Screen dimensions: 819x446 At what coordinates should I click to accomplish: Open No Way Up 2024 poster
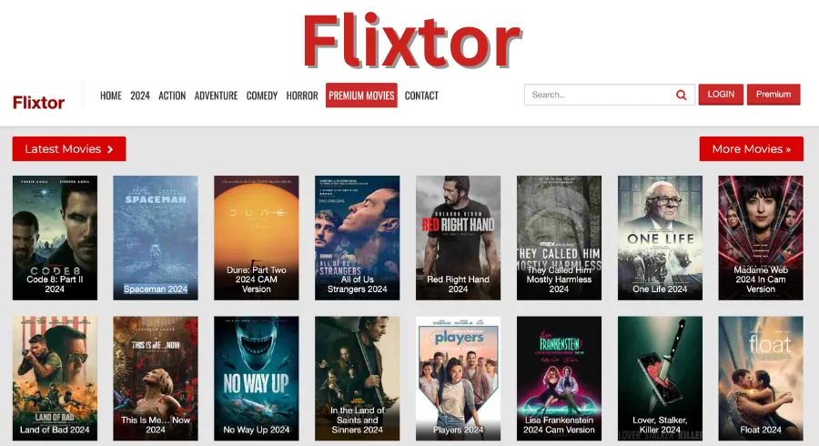[257, 378]
